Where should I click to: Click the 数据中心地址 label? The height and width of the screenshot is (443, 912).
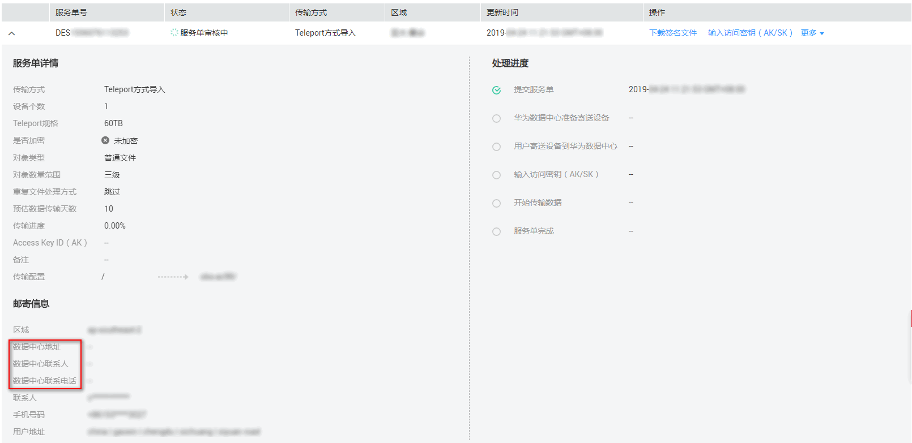click(x=37, y=347)
